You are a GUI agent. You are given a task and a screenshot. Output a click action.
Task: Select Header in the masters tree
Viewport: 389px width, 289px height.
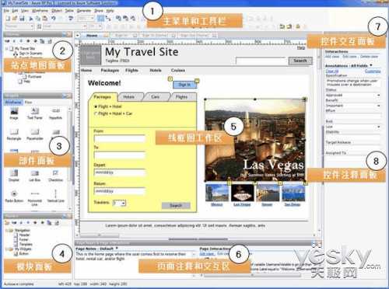coord(24,235)
